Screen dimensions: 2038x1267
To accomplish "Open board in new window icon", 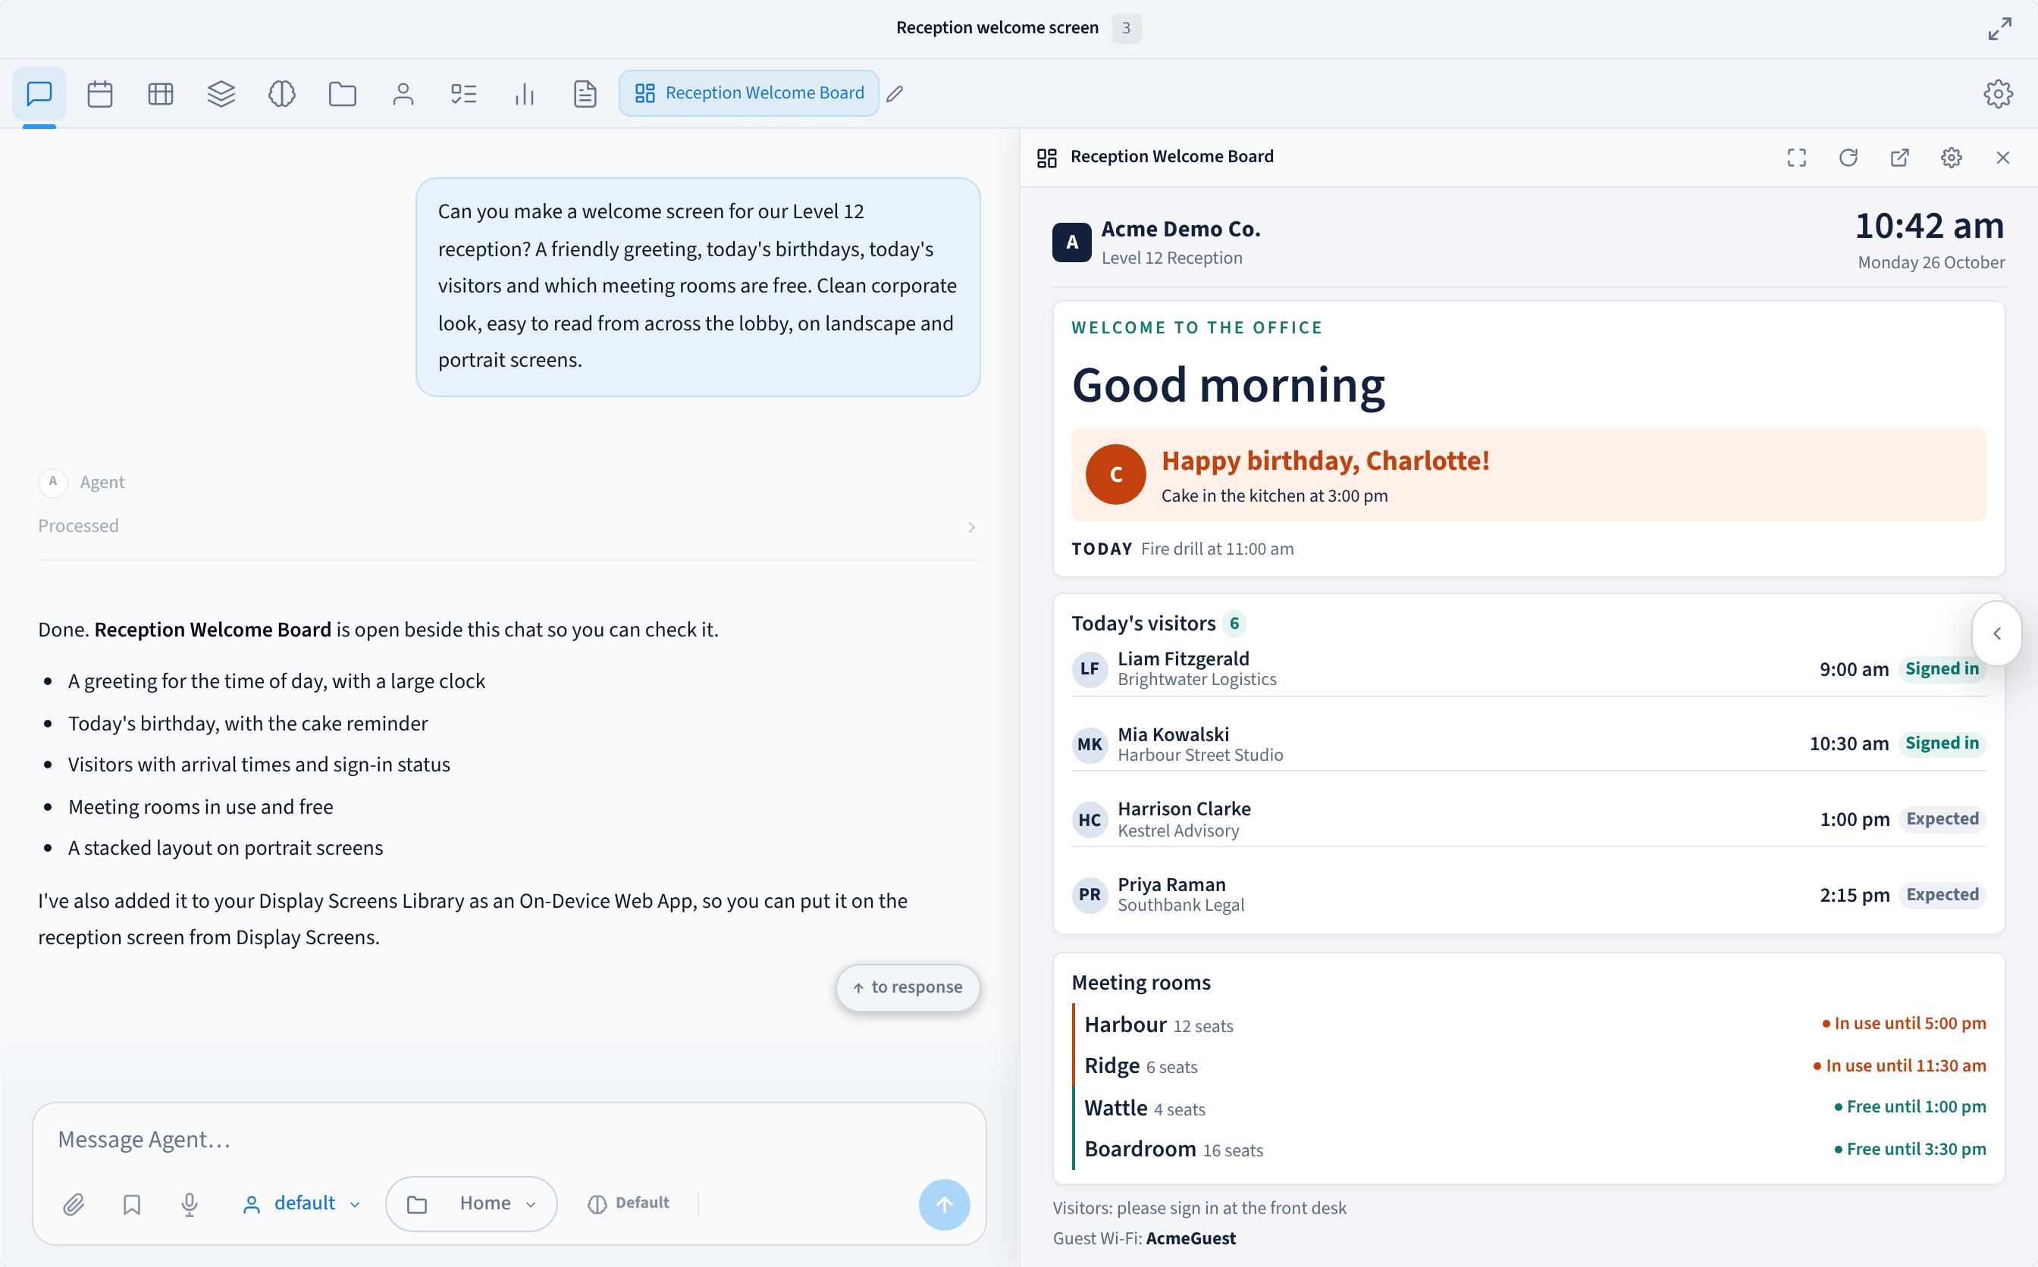I will coord(1900,158).
